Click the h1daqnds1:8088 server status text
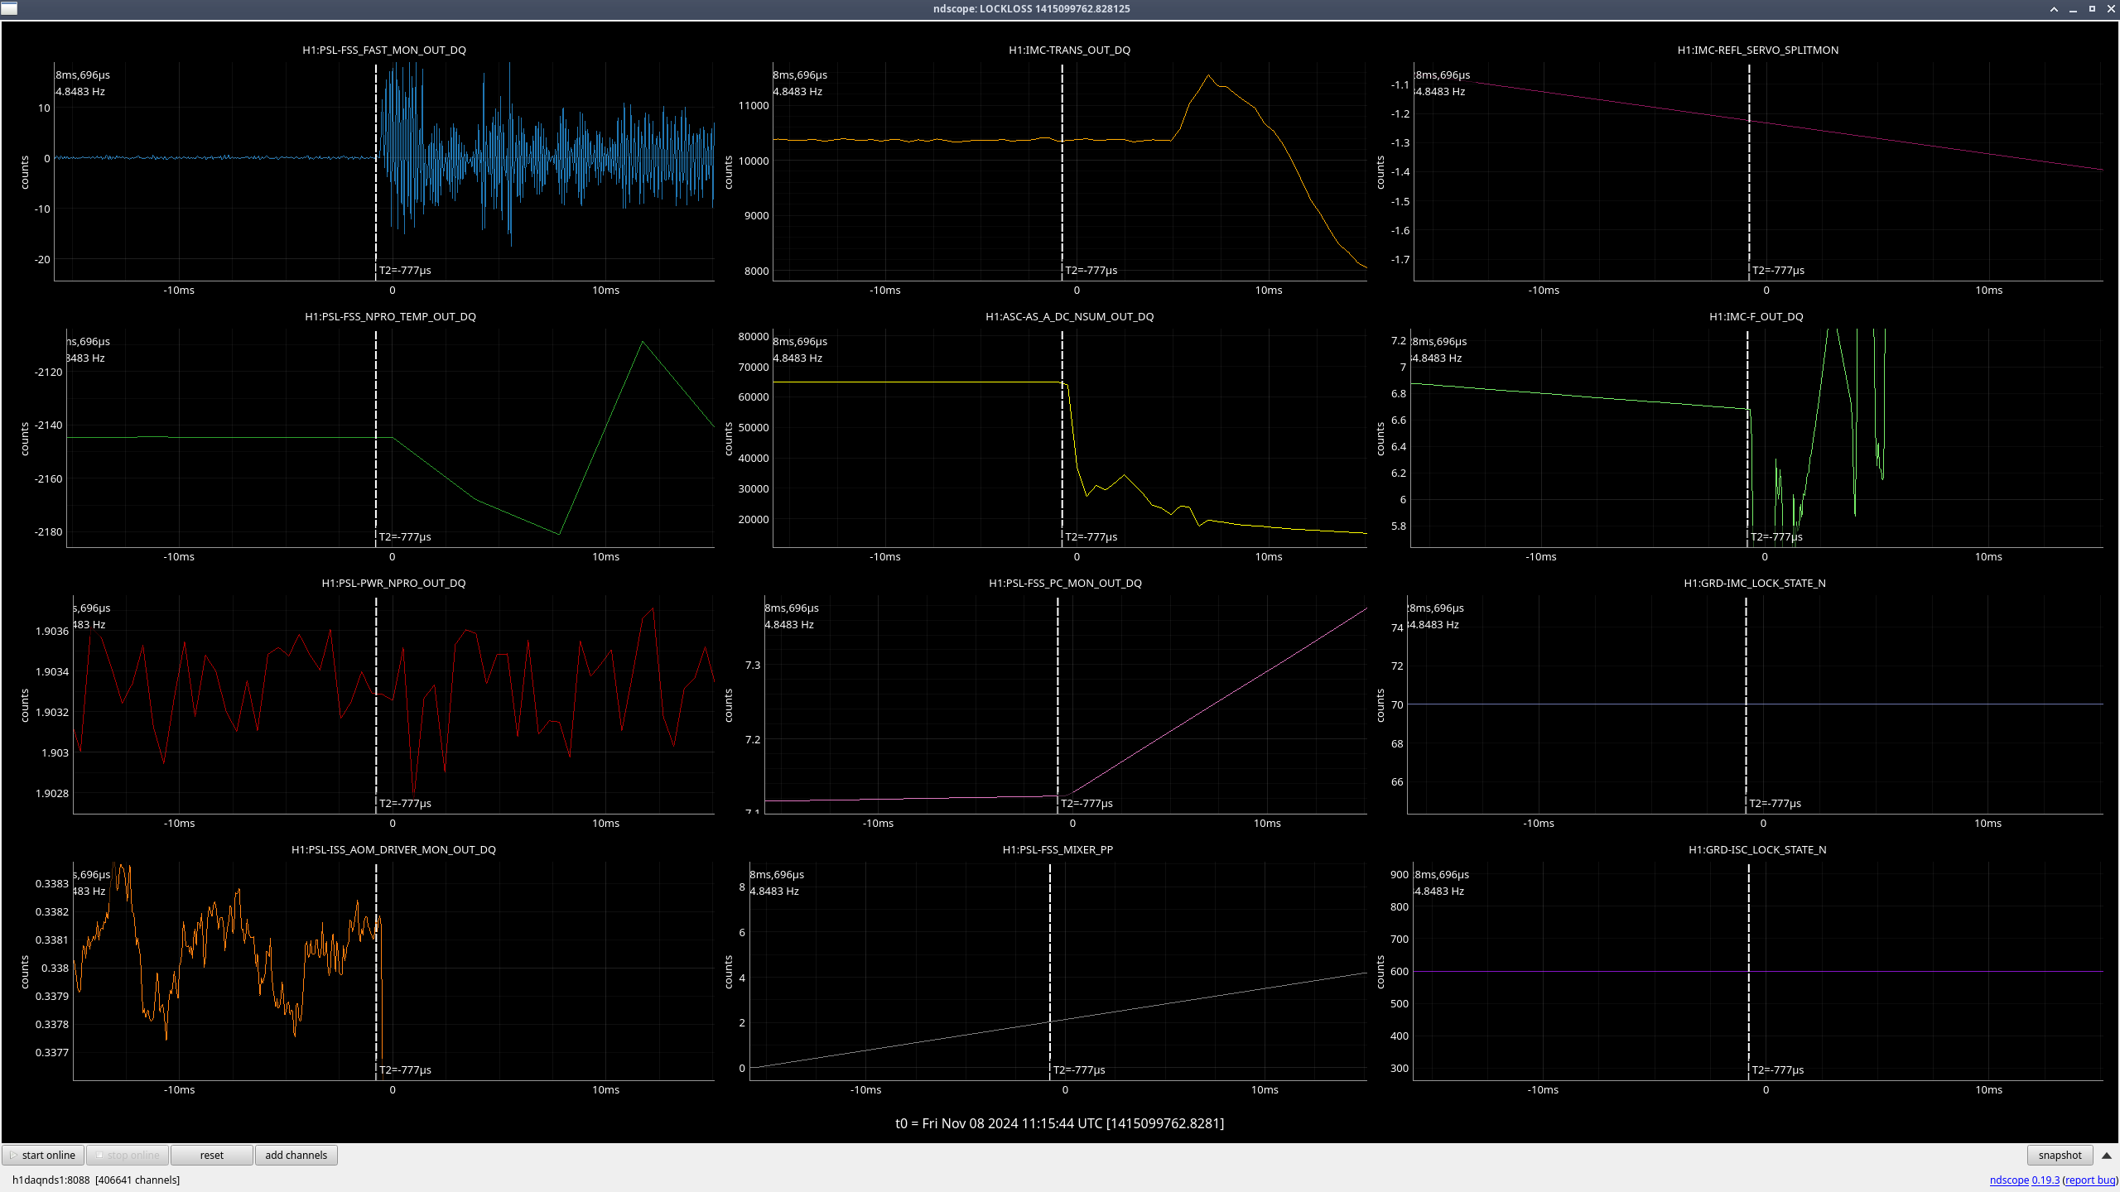Image resolution: width=2120 pixels, height=1192 pixels. [96, 1180]
